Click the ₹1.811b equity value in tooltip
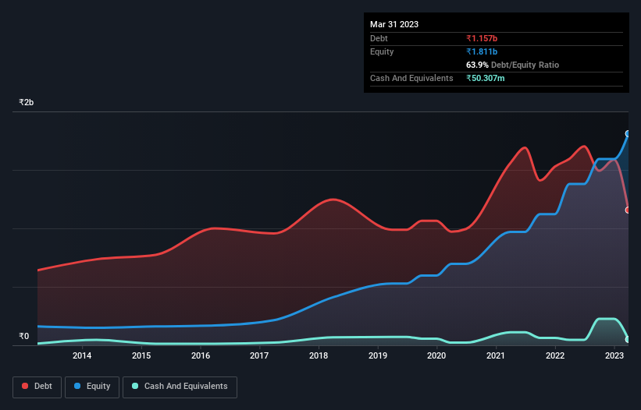 pos(482,51)
